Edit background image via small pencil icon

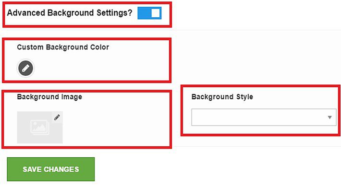click(x=57, y=117)
